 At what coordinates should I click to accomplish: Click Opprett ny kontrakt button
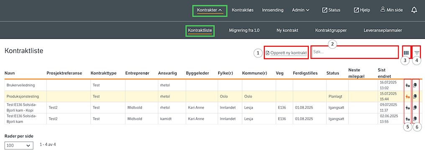coord(286,53)
